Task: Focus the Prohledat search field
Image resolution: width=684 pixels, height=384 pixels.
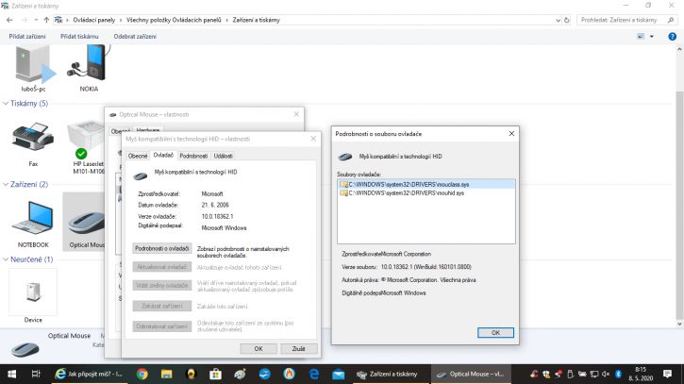Action: pyautogui.click(x=627, y=20)
